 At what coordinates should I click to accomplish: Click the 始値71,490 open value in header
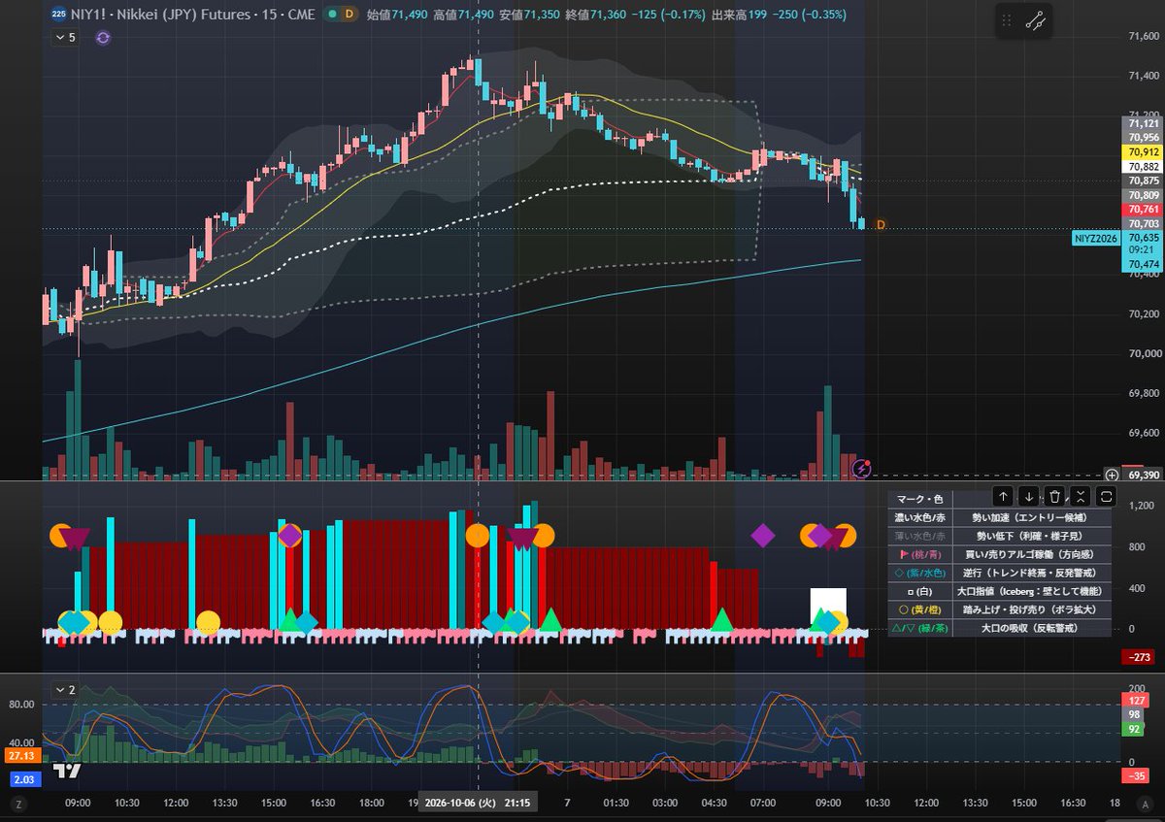(x=398, y=15)
